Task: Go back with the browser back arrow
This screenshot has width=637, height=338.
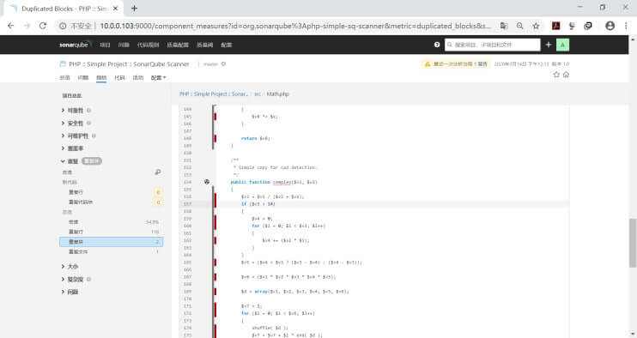Action: coord(10,26)
